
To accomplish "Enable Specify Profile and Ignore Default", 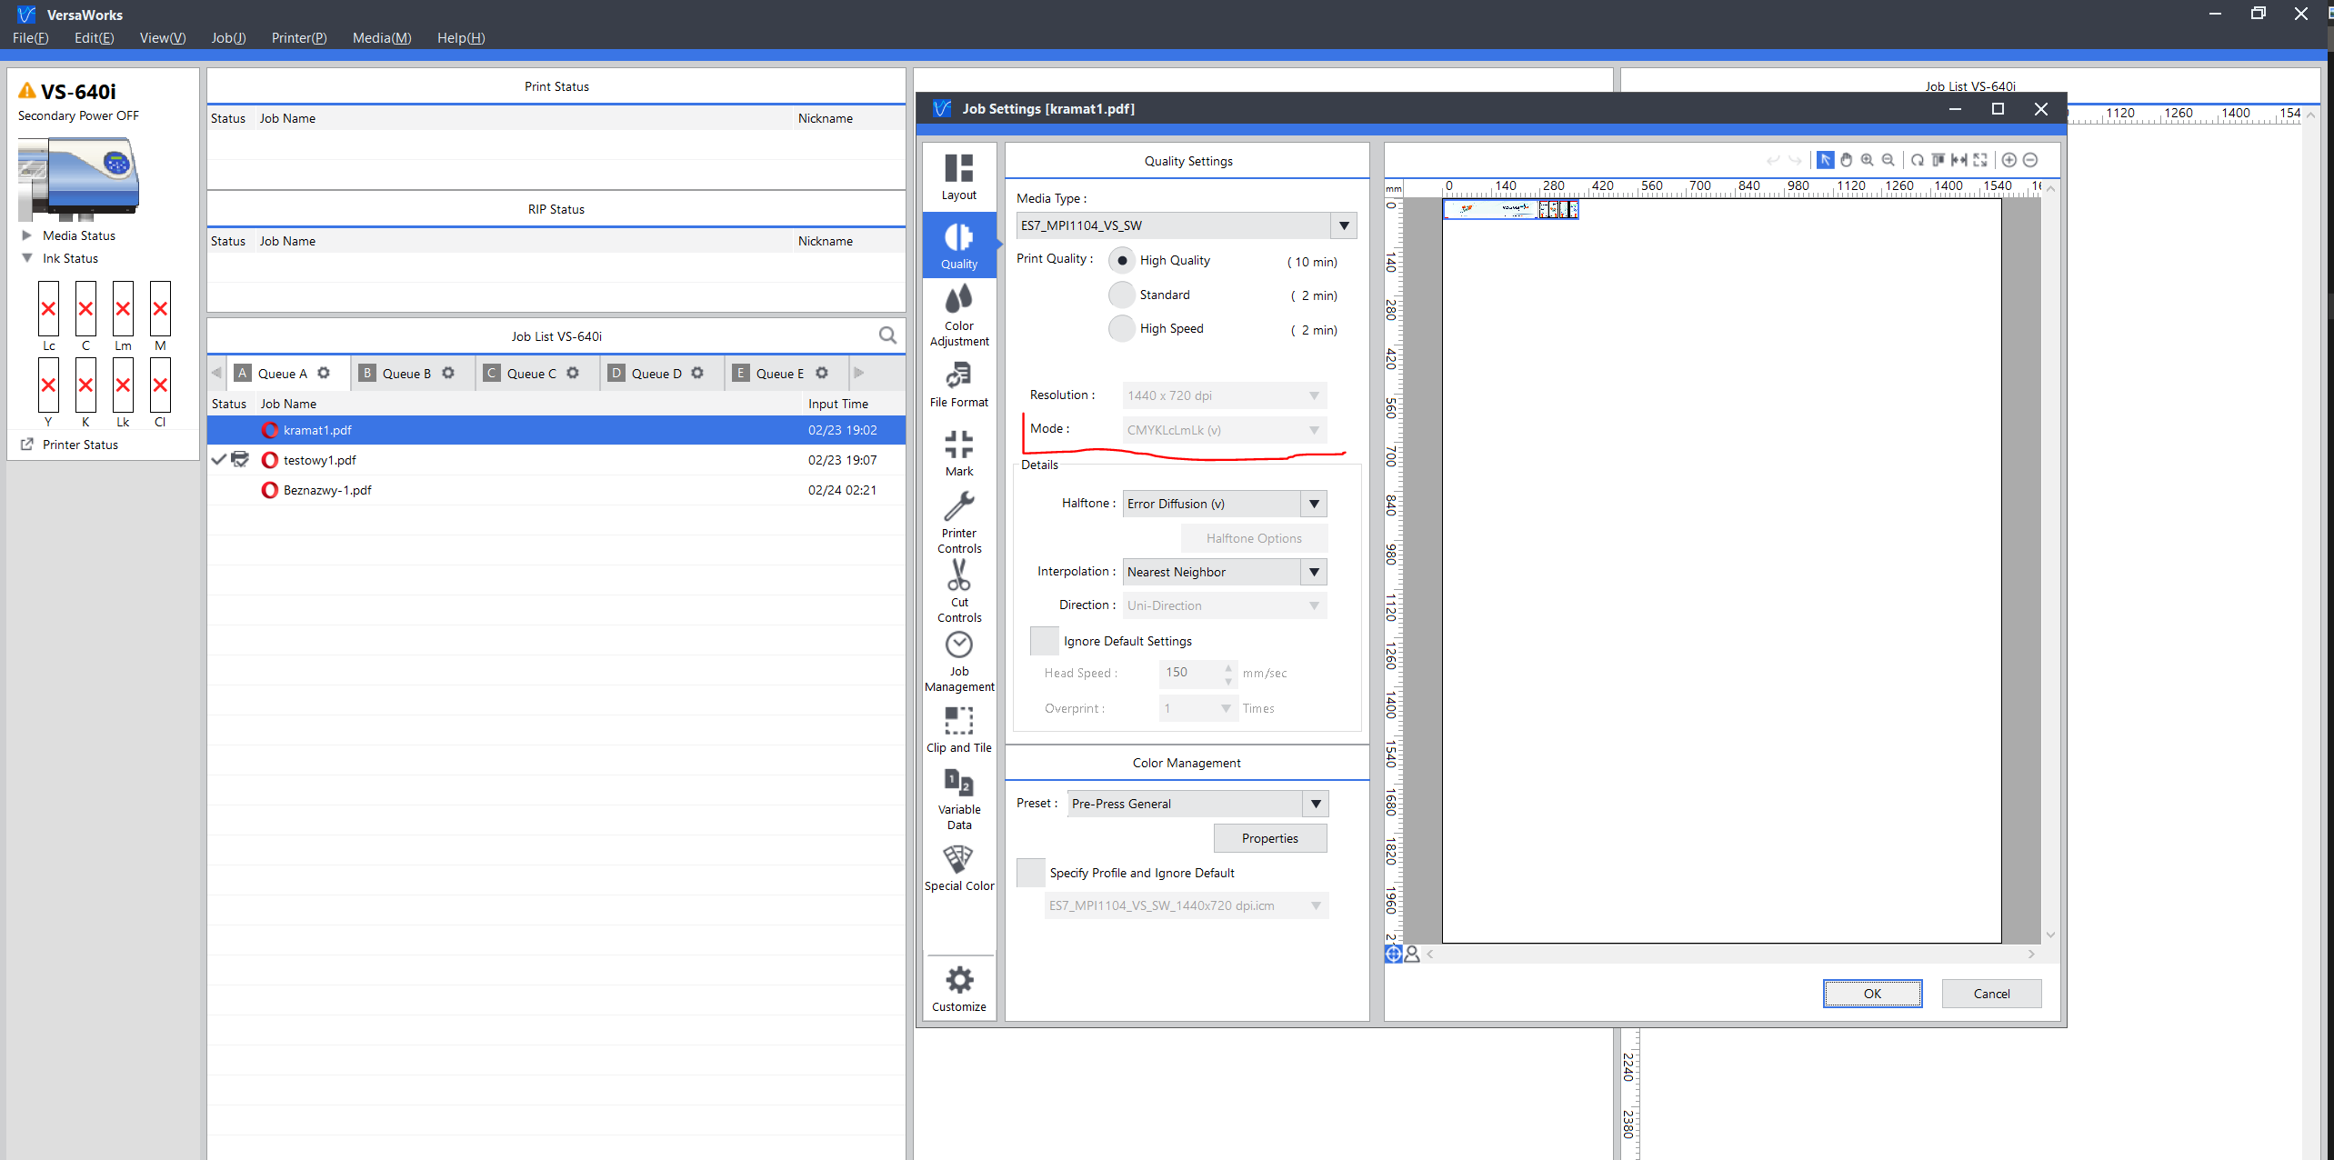I will click(1030, 873).
